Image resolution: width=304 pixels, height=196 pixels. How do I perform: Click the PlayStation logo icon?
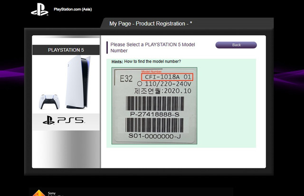click(39, 9)
